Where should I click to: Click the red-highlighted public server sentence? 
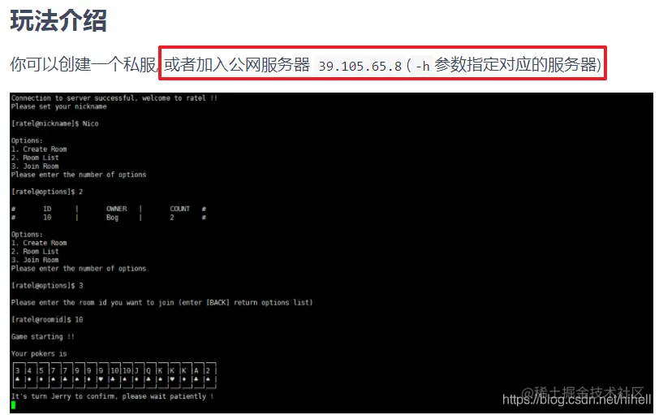(382, 63)
